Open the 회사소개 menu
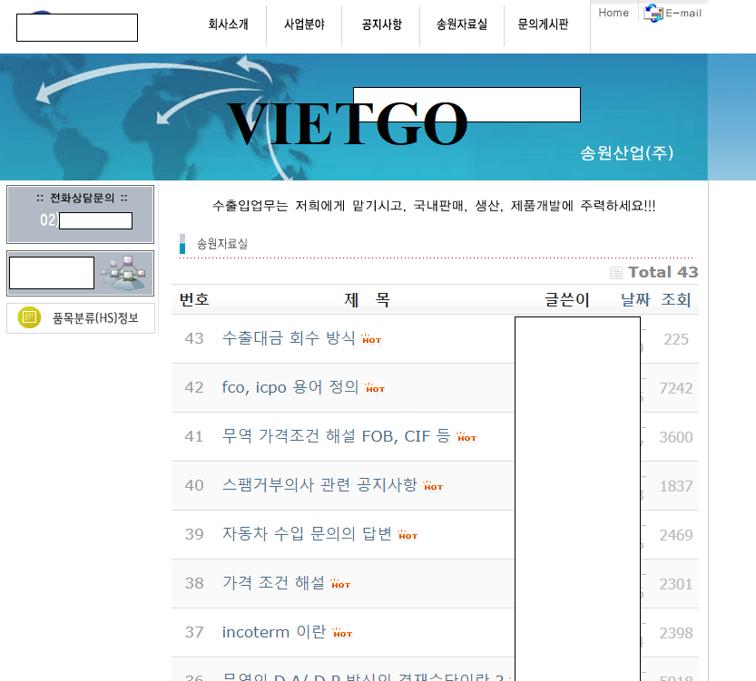 tap(228, 24)
